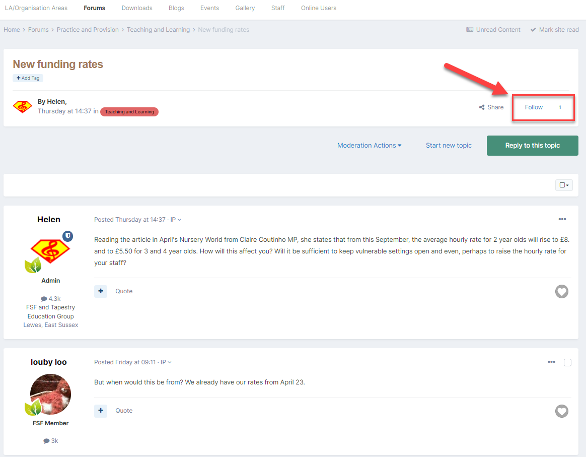Click the author name Helen in topic header

point(56,102)
